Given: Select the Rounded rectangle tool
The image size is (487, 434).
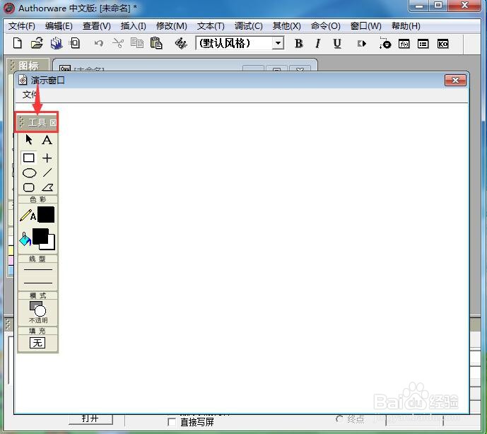Looking at the screenshot, I should pos(29,187).
